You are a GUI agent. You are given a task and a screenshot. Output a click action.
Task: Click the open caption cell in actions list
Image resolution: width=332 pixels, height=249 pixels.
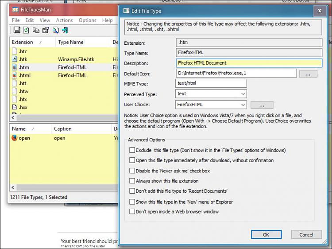tap(60, 138)
